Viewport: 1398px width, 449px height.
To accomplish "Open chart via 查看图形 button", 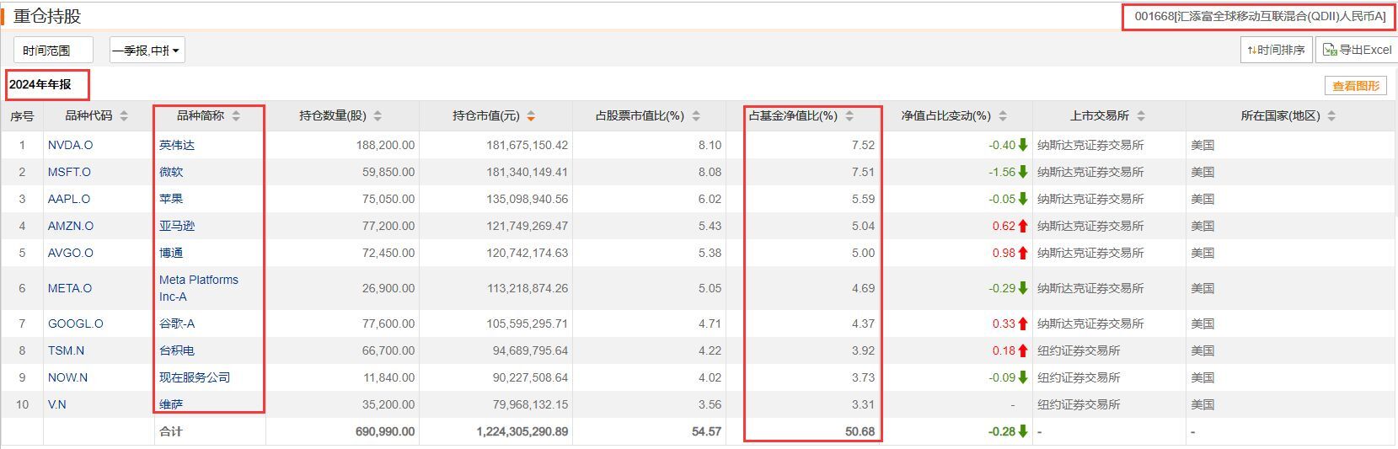I will click(x=1356, y=86).
